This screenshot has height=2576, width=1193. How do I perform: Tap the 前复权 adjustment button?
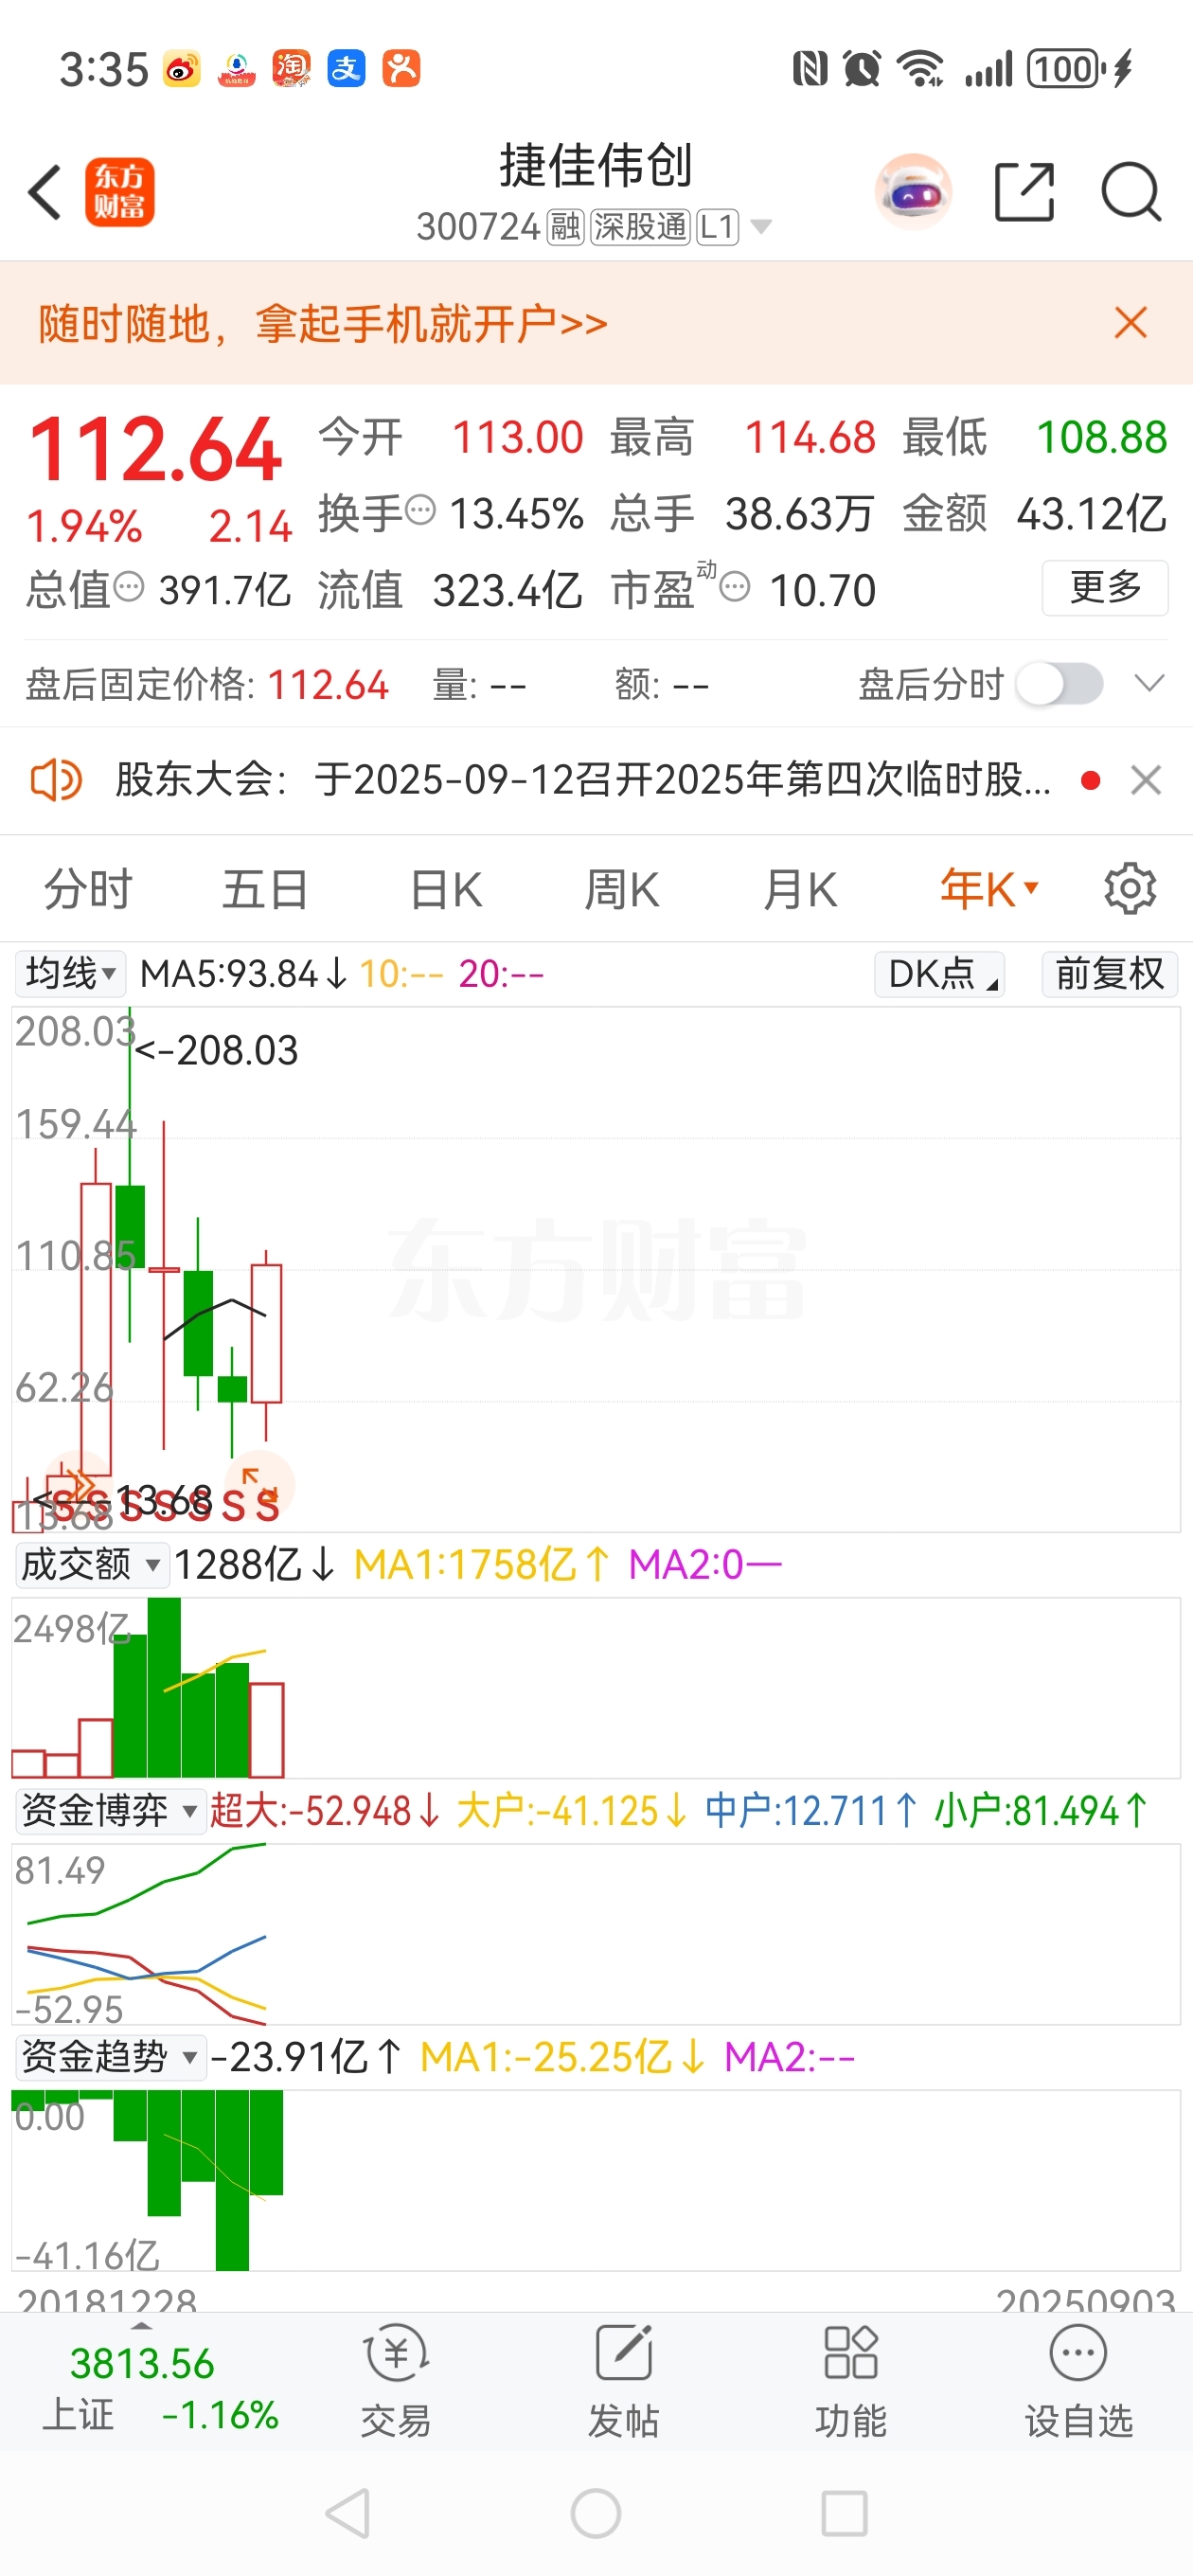point(1109,973)
